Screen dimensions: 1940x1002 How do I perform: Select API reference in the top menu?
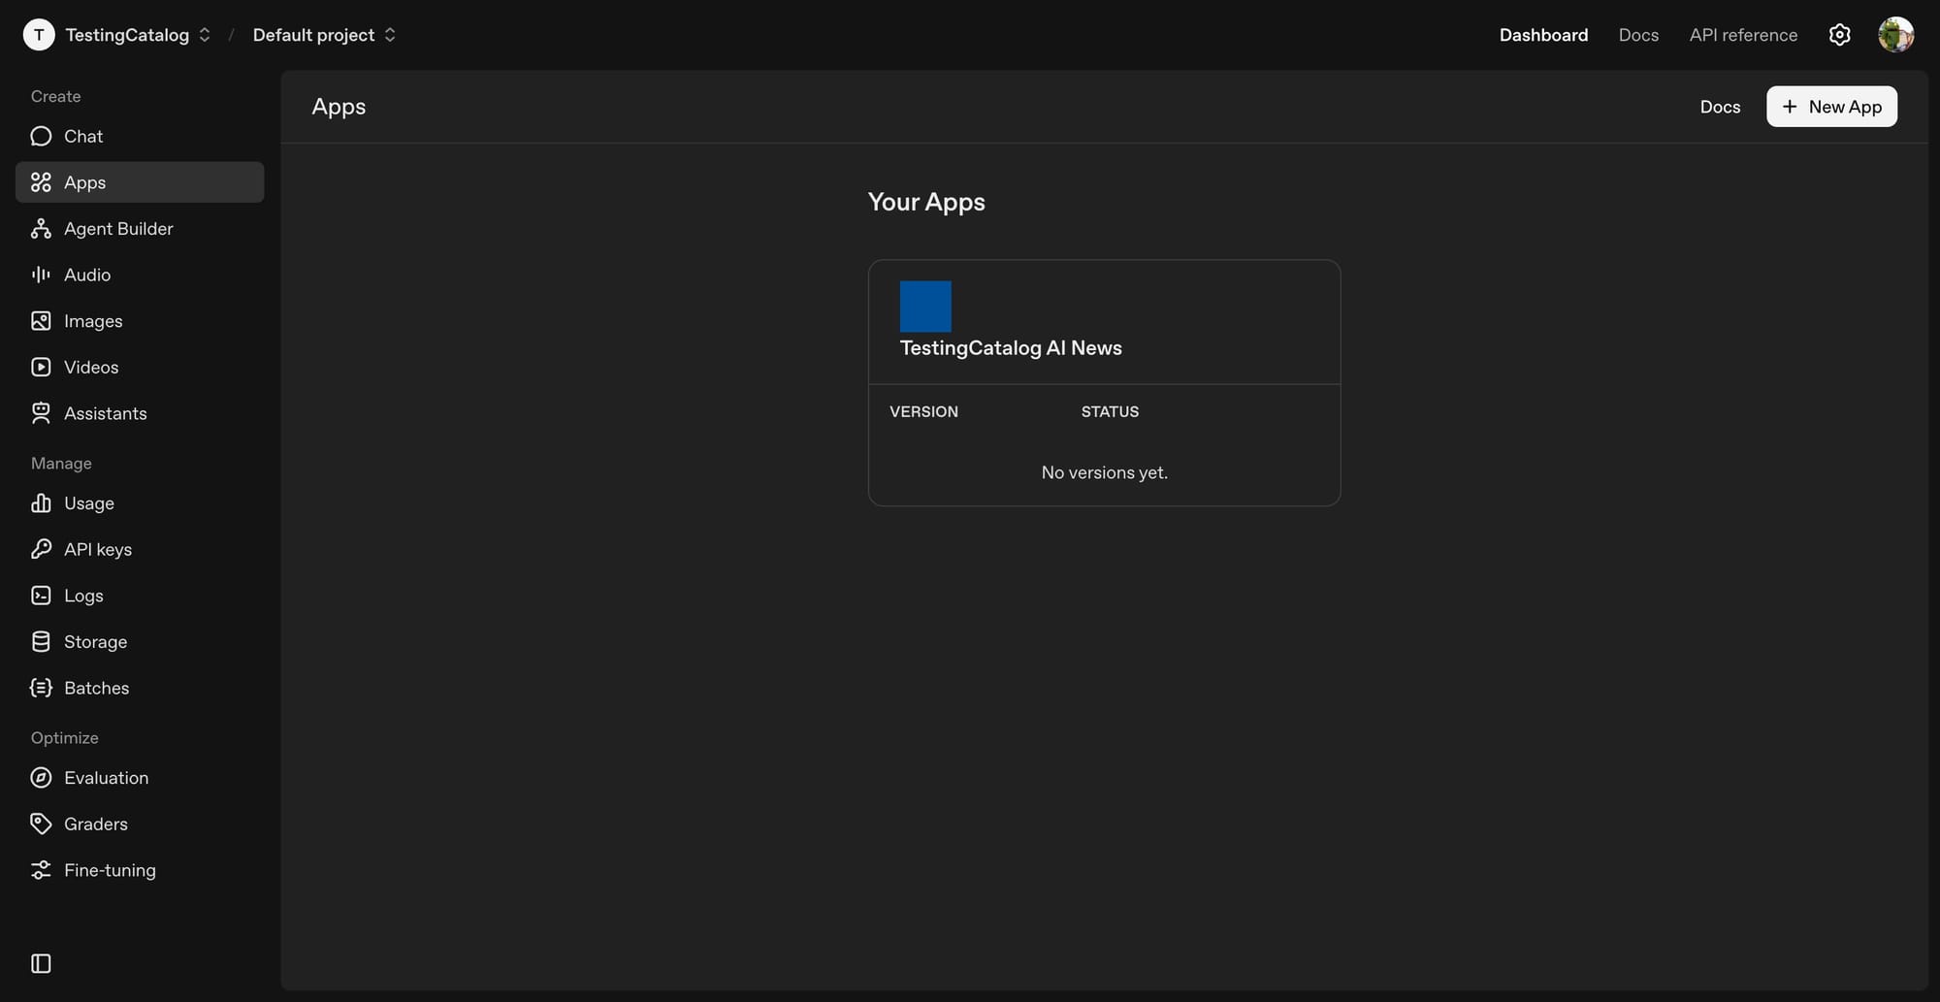click(1742, 34)
